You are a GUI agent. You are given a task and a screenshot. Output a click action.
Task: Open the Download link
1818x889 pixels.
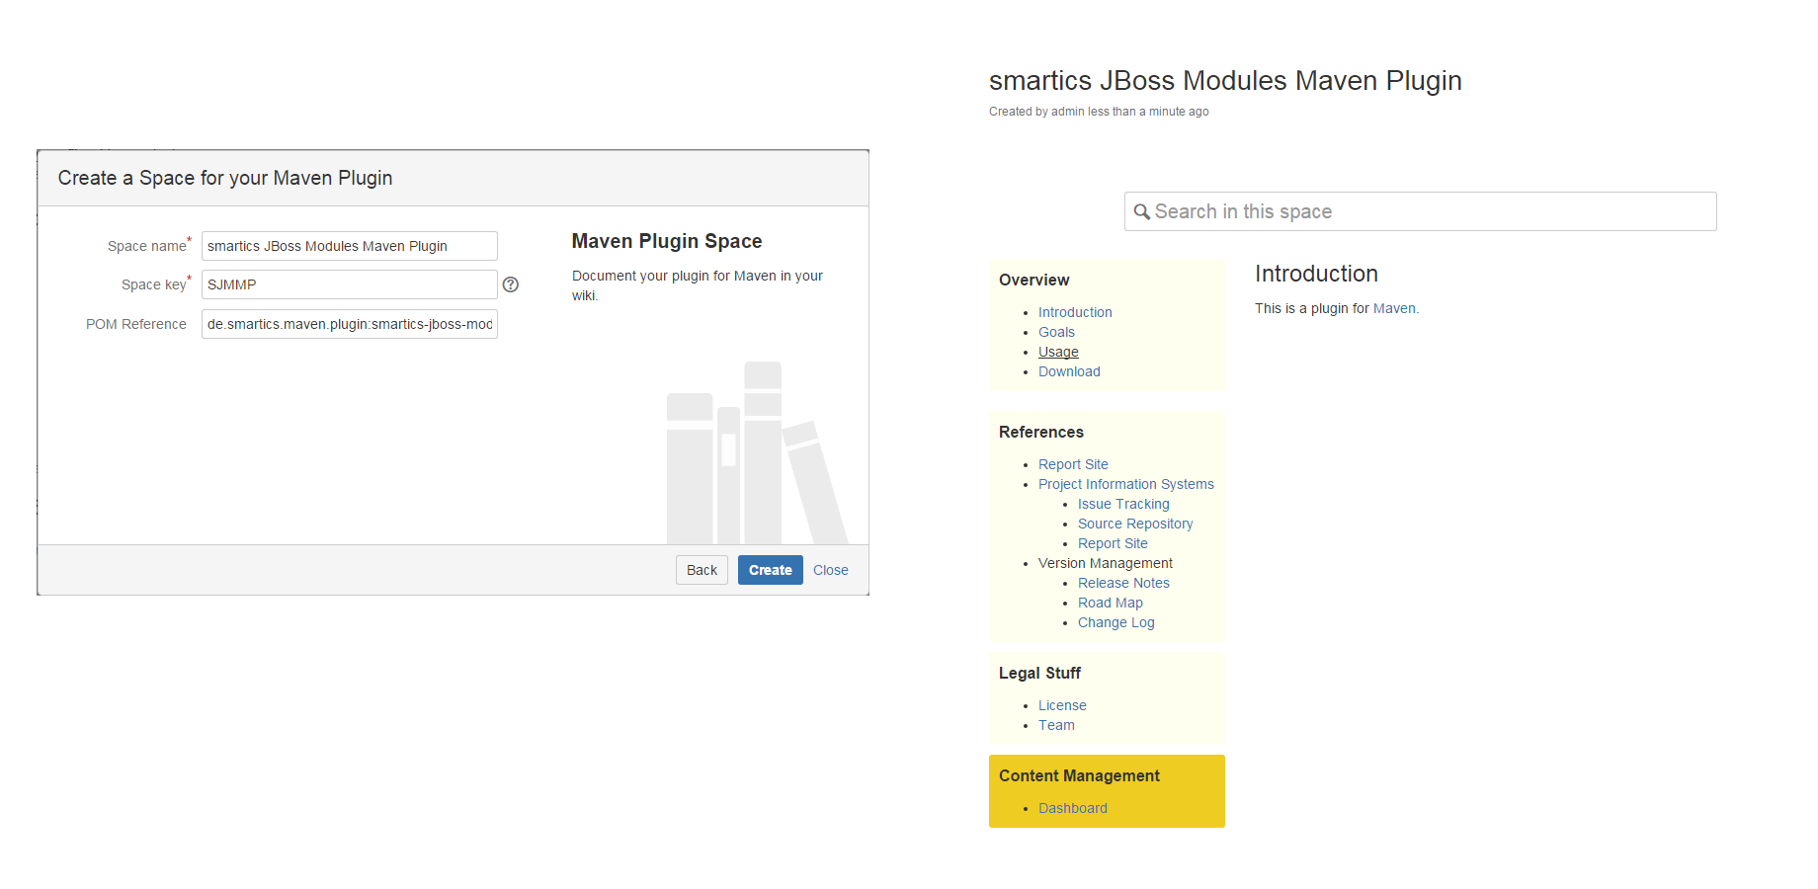(1069, 371)
